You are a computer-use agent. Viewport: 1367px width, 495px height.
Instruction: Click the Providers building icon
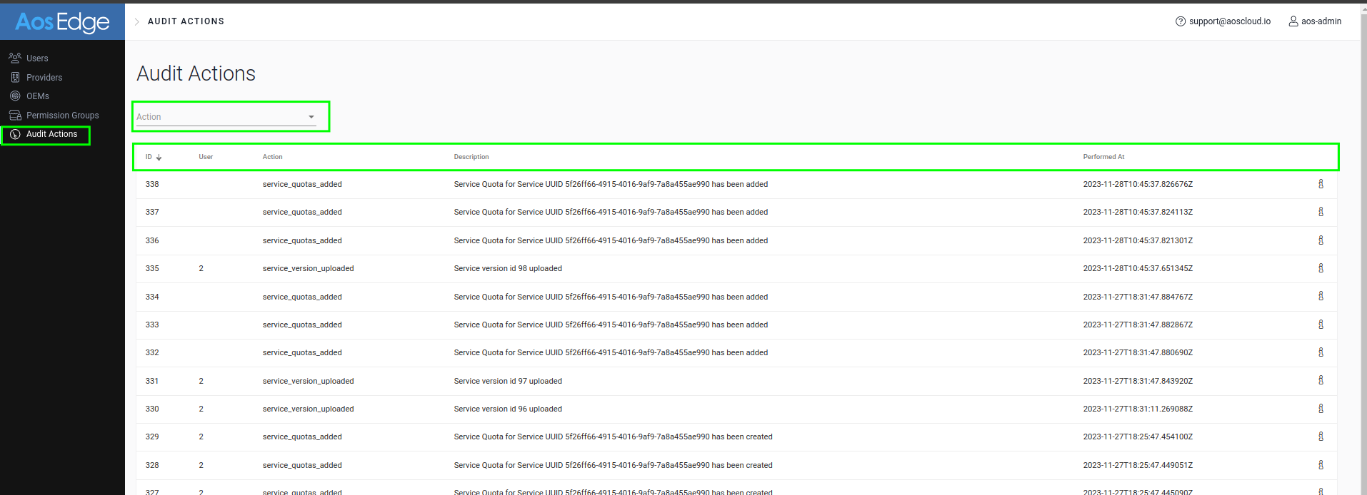pyautogui.click(x=15, y=77)
